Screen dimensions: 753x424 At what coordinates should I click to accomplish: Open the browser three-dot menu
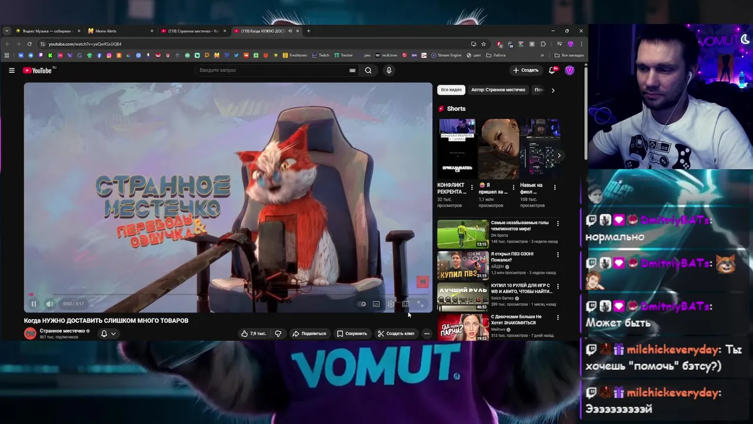(x=581, y=44)
